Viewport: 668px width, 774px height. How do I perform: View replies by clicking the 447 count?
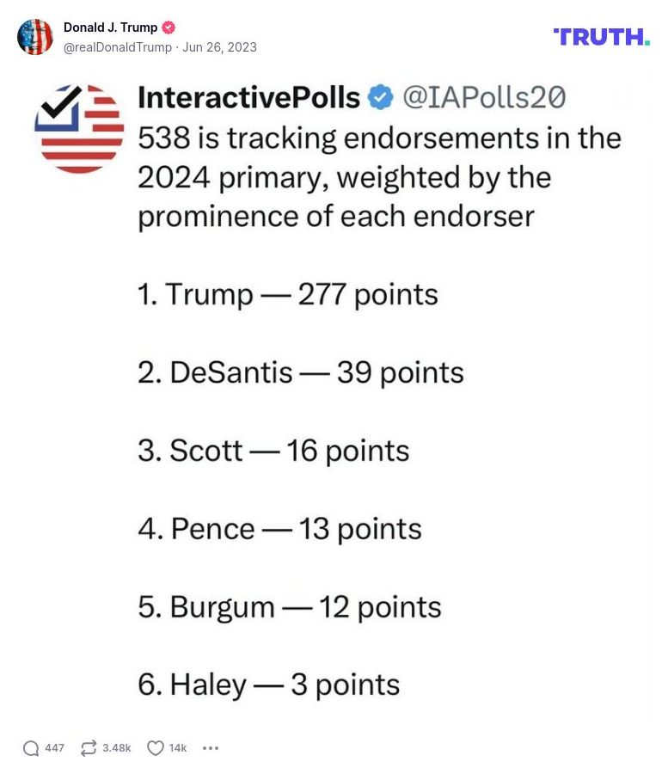click(x=53, y=748)
